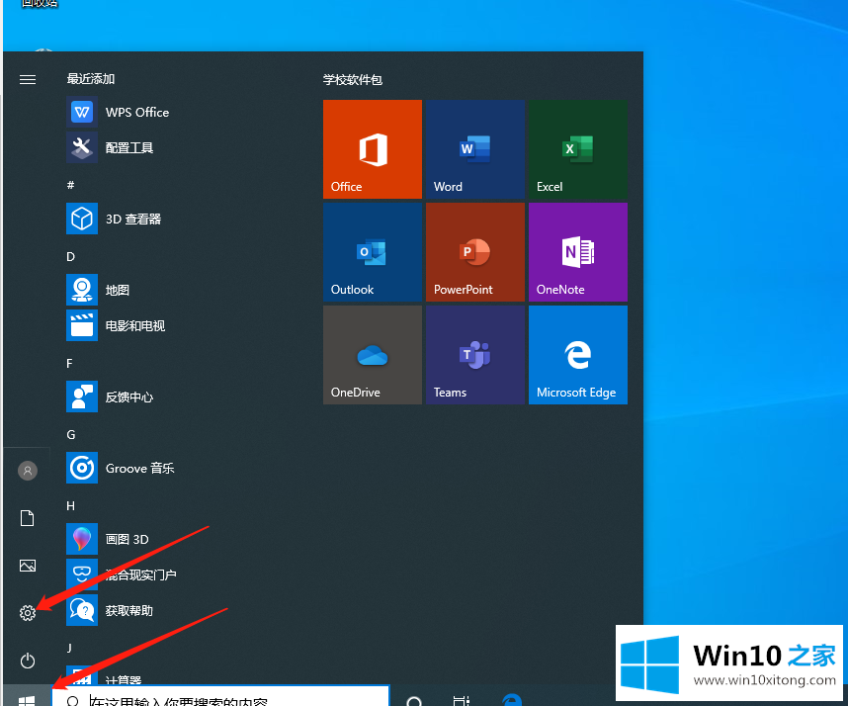Open 获取帮助 app

pos(110,610)
